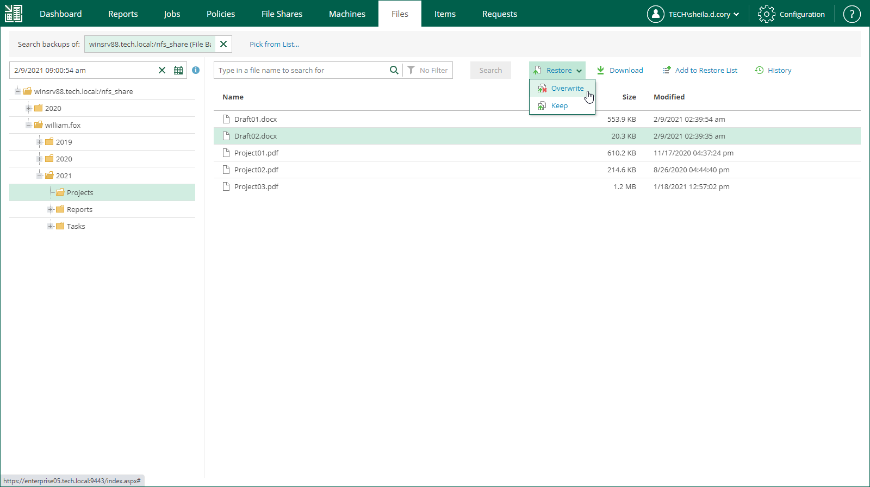Click Add to Restore List
The height and width of the screenshot is (487, 870).
700,70
